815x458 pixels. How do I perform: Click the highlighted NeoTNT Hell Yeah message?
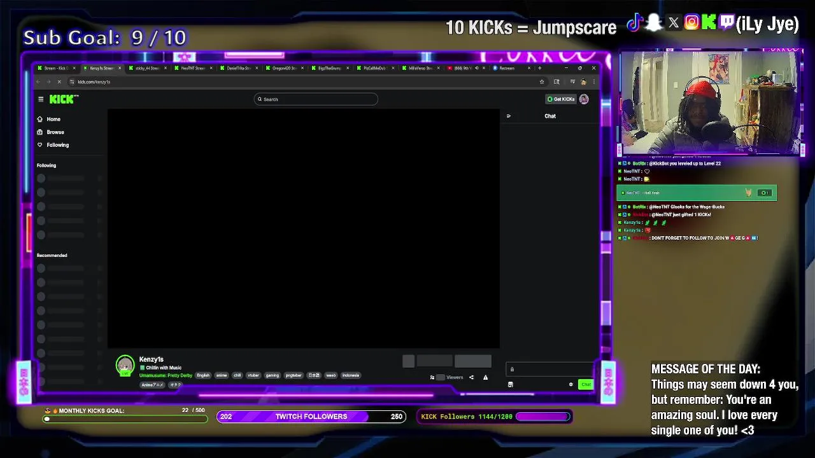(697, 193)
